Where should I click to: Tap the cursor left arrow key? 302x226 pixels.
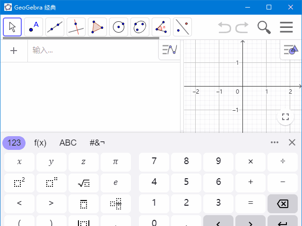(x=218, y=221)
